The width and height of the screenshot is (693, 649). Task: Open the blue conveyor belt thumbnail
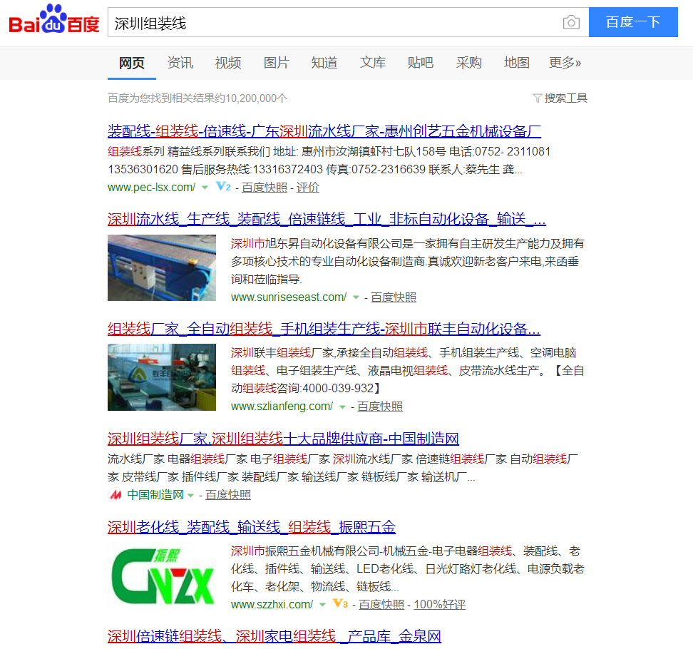(x=162, y=268)
